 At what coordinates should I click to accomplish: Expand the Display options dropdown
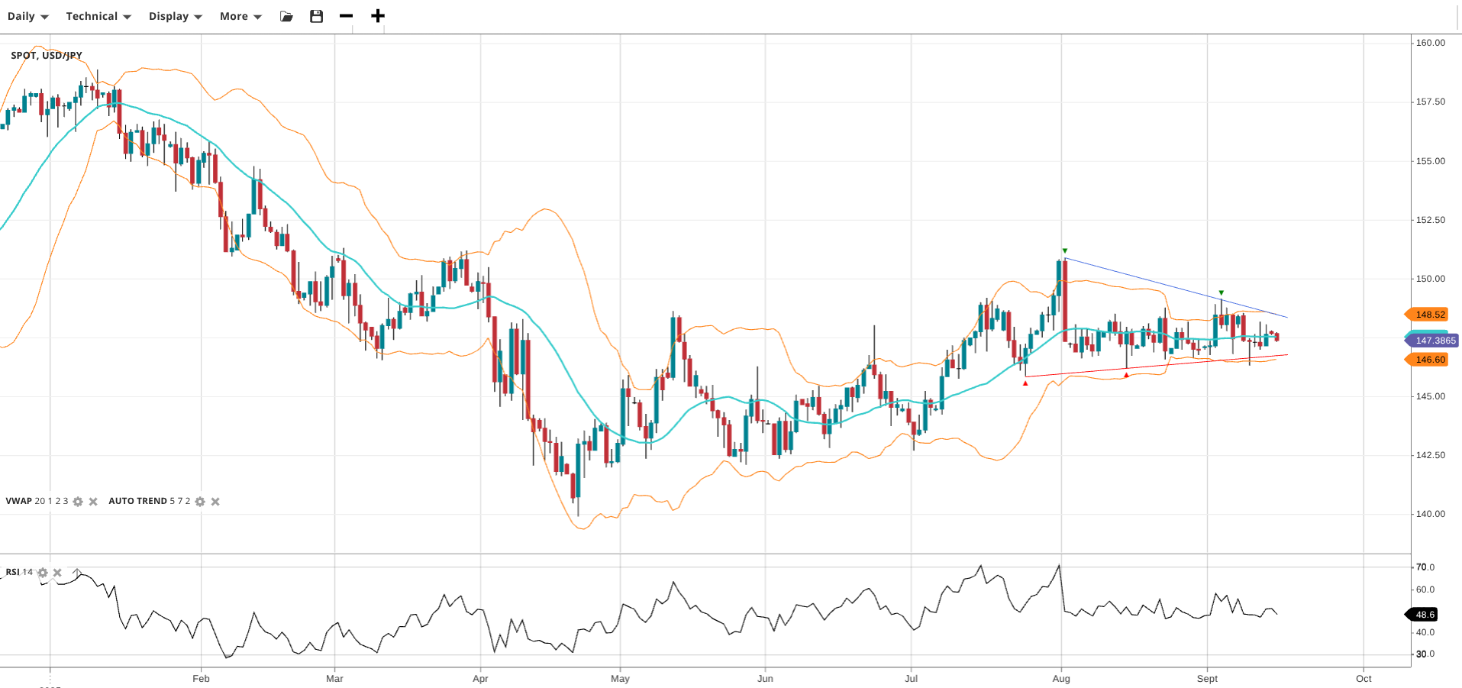tap(175, 16)
